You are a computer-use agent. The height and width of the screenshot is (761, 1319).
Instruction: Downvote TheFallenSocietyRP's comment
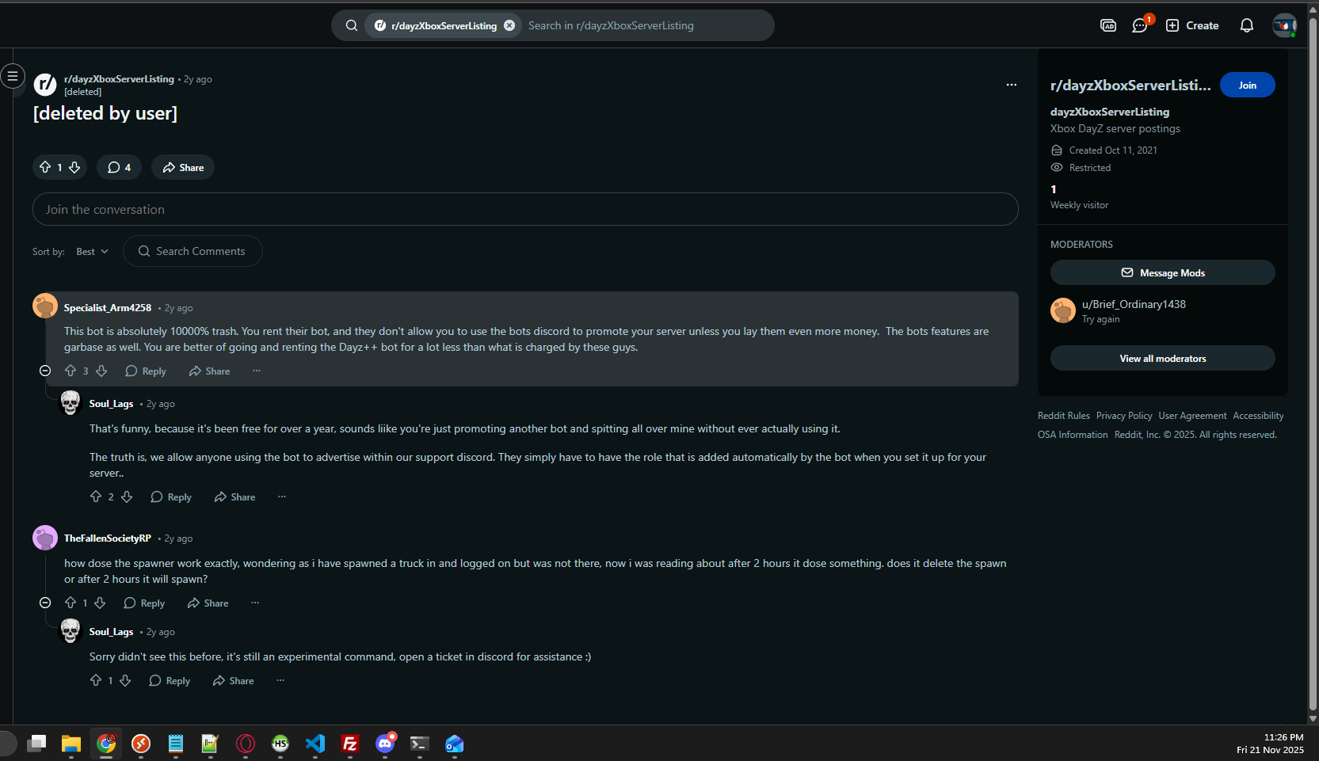[x=100, y=603]
